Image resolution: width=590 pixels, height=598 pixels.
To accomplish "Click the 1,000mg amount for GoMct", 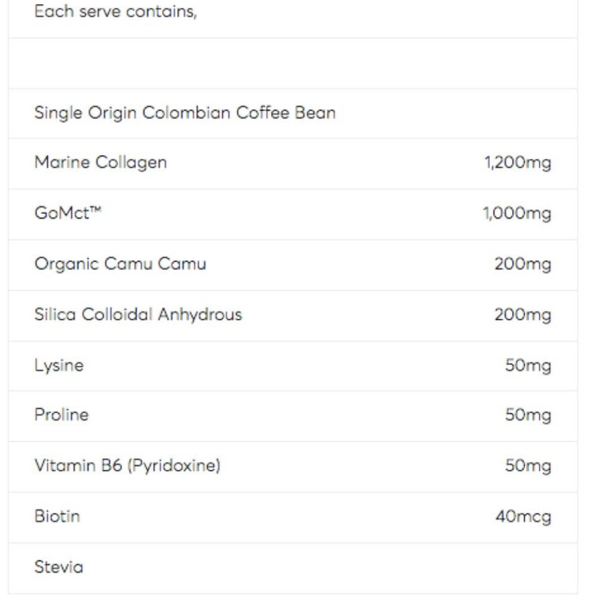I will pos(516,214).
